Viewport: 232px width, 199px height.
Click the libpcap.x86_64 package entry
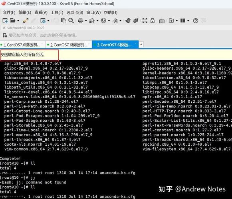(x=180, y=87)
